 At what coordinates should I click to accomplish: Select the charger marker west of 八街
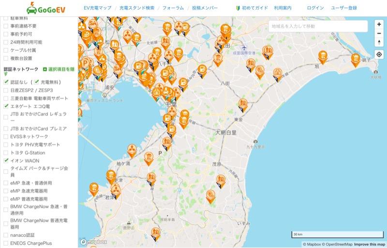(x=202, y=71)
